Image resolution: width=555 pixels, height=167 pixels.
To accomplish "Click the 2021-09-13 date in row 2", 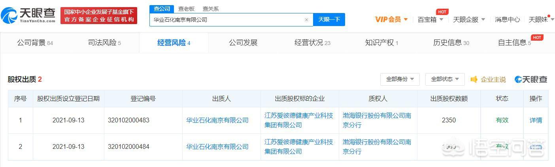I will coord(68,147).
